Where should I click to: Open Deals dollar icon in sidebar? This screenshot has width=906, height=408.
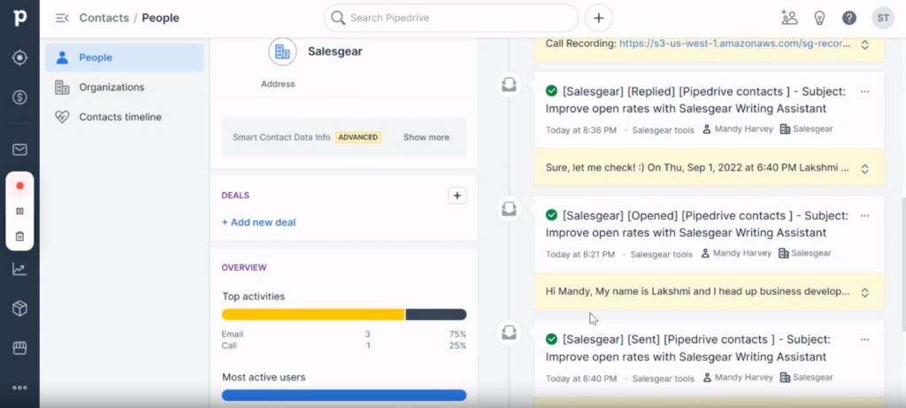pos(19,97)
